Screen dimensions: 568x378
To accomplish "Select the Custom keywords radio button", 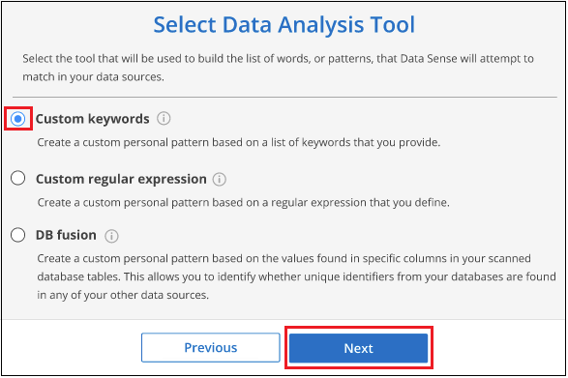I will click(x=17, y=119).
